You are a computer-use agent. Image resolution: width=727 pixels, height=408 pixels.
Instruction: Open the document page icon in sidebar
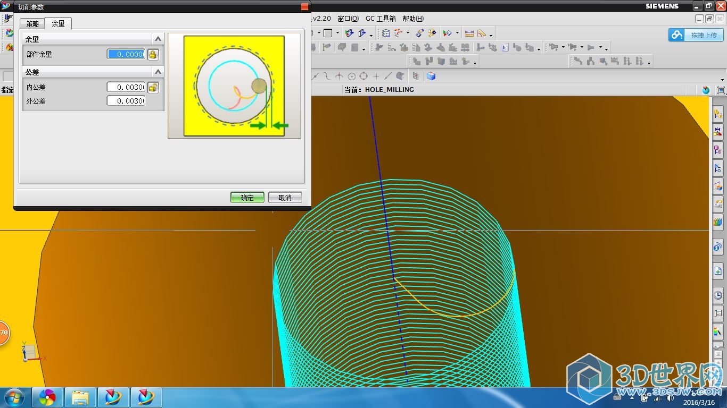[718, 271]
